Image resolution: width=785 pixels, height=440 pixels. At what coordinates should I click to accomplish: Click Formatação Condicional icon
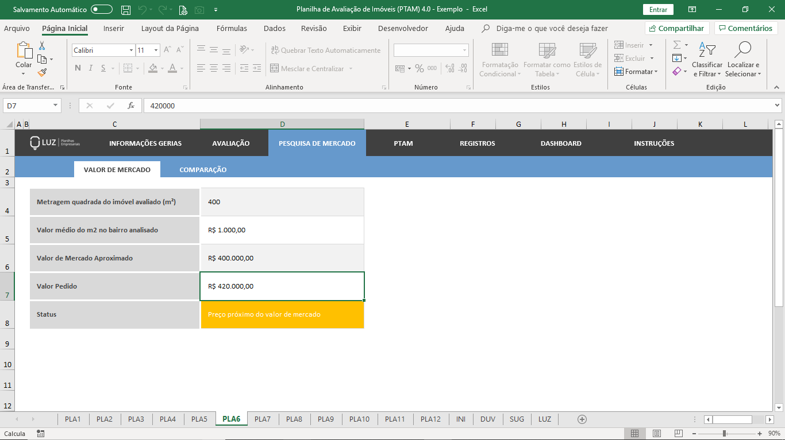coord(499,60)
